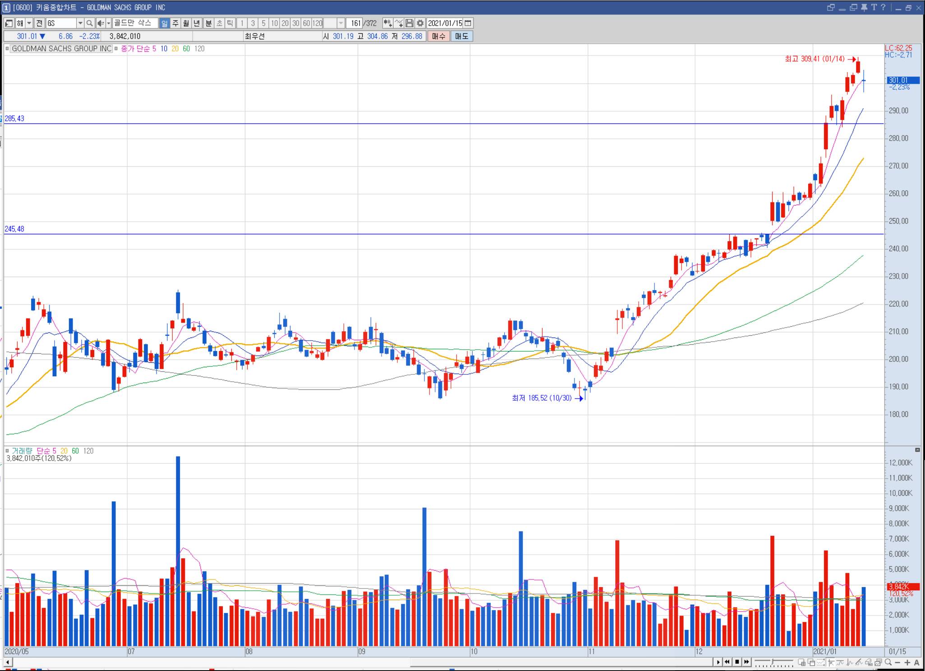This screenshot has width=925, height=671.
Task: Click the speaker sound icon
Action: click(x=101, y=23)
